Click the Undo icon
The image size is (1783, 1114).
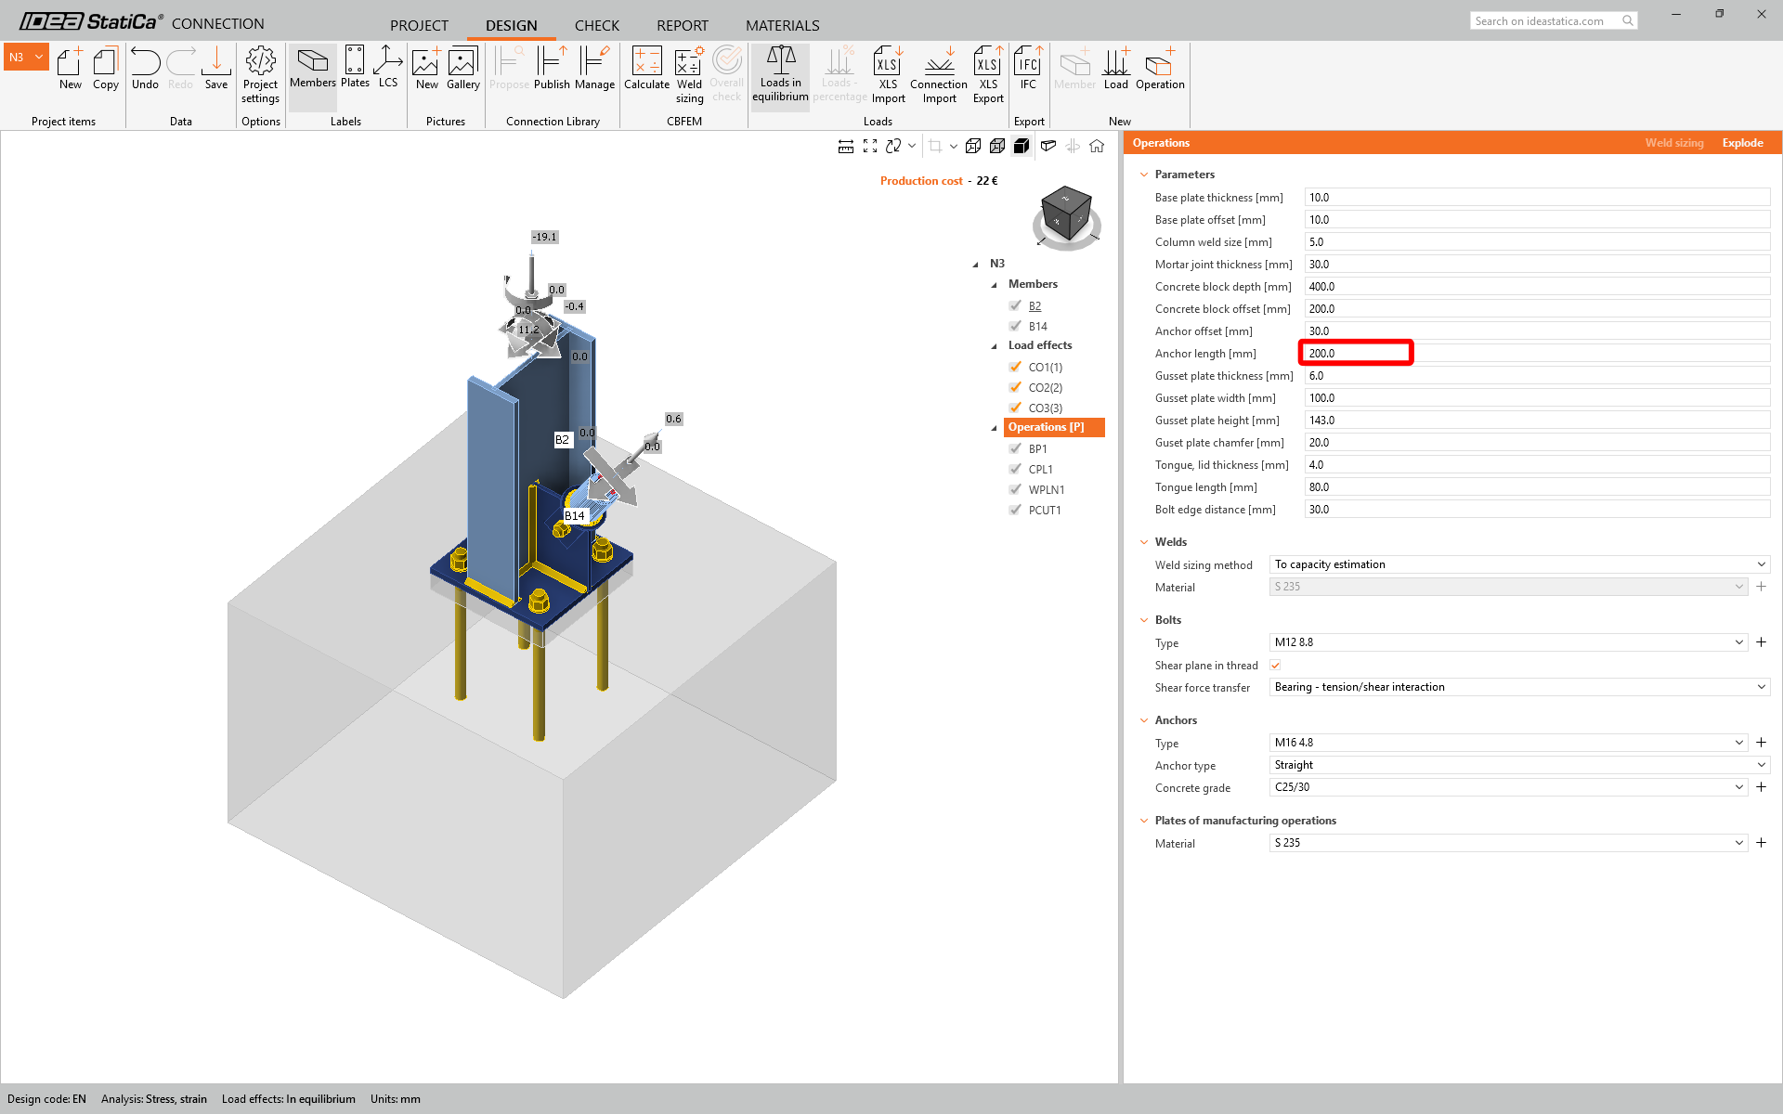[145, 65]
